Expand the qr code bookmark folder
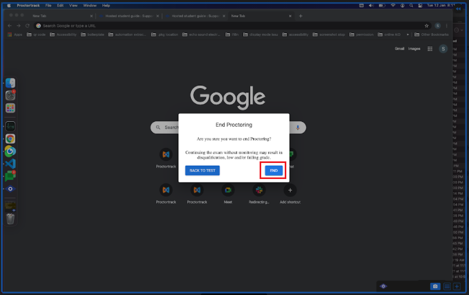The height and width of the screenshot is (295, 469). pyautogui.click(x=36, y=35)
